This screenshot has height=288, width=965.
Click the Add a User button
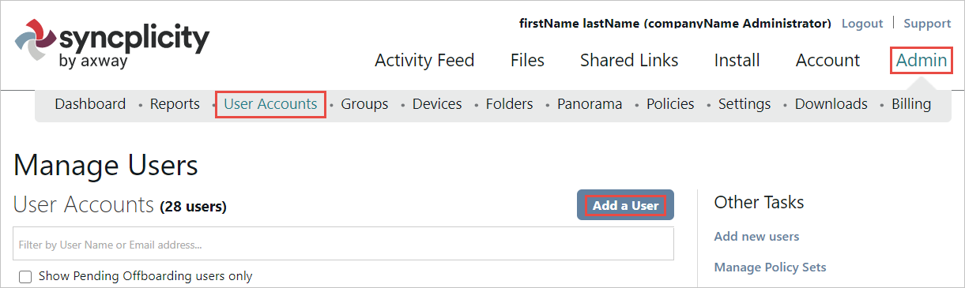625,205
